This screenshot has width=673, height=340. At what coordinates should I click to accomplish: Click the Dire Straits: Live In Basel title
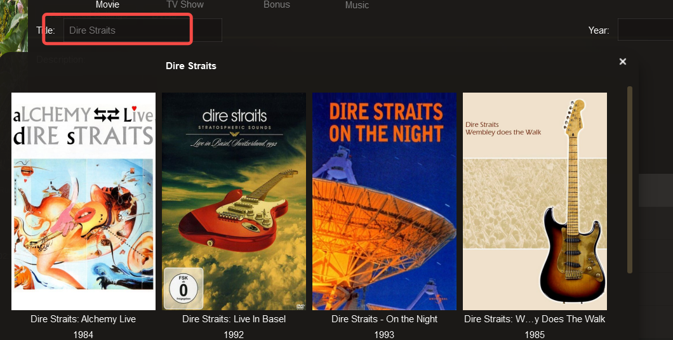(234, 319)
